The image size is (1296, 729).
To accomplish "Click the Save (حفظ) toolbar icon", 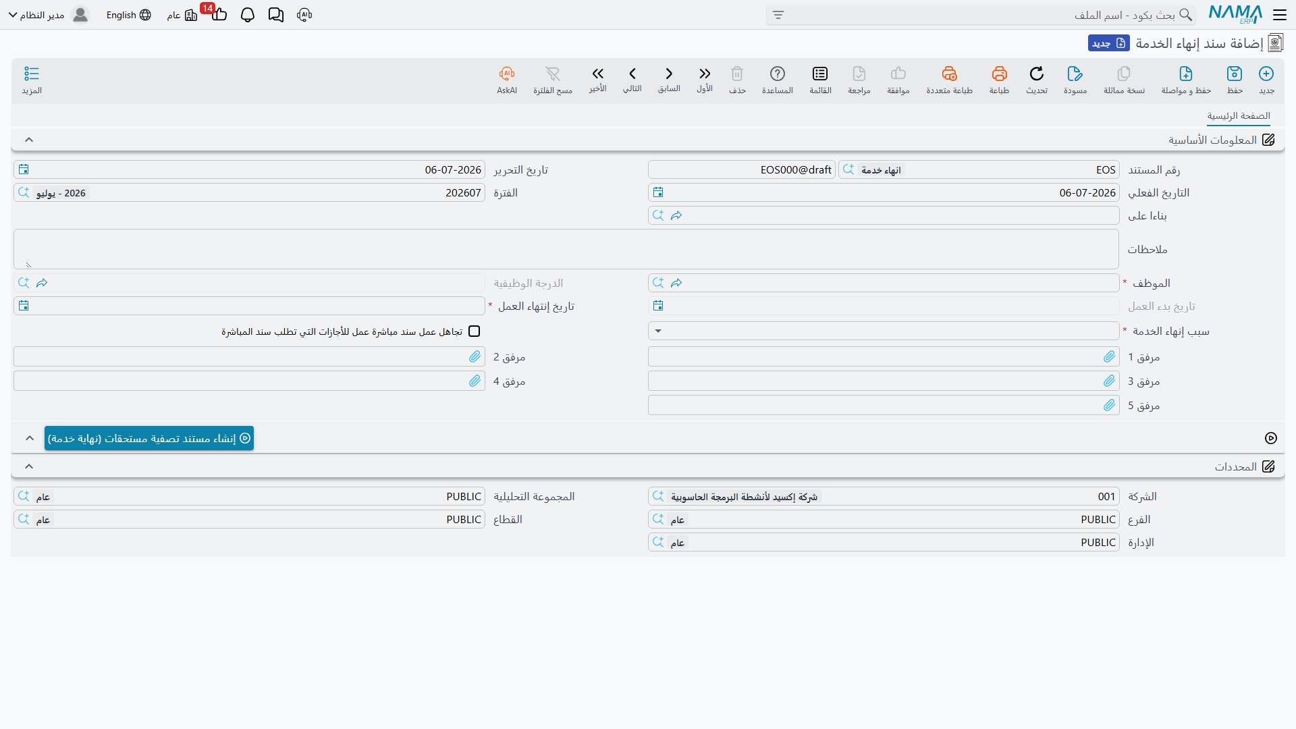I will pyautogui.click(x=1235, y=74).
